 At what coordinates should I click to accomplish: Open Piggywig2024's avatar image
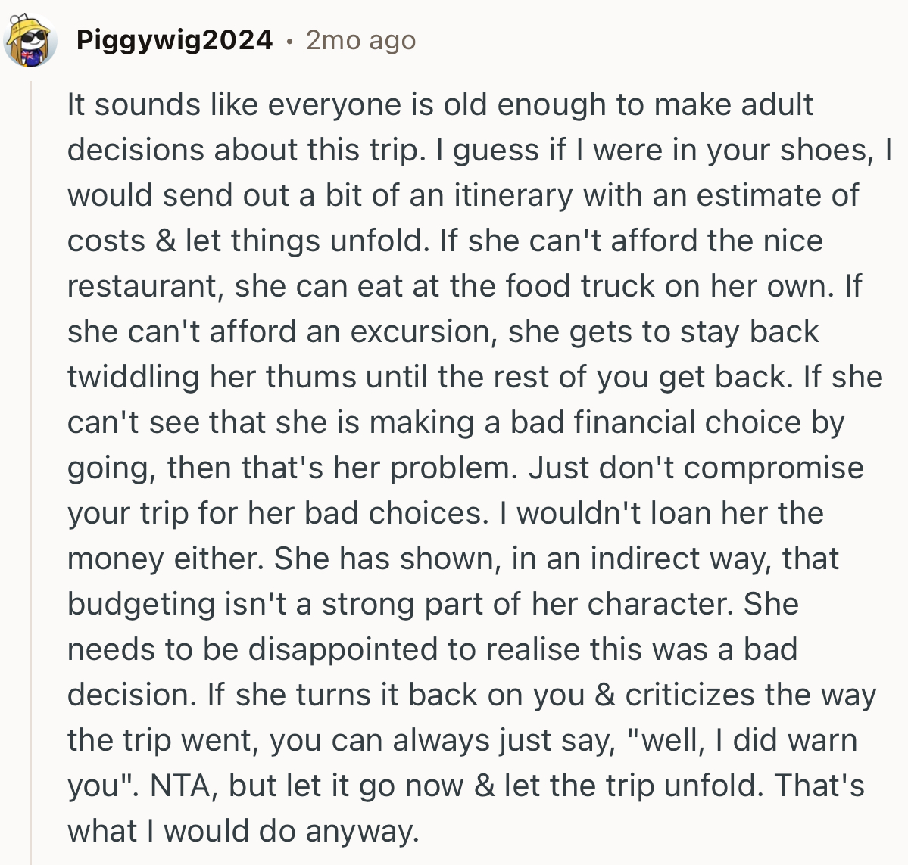(30, 40)
